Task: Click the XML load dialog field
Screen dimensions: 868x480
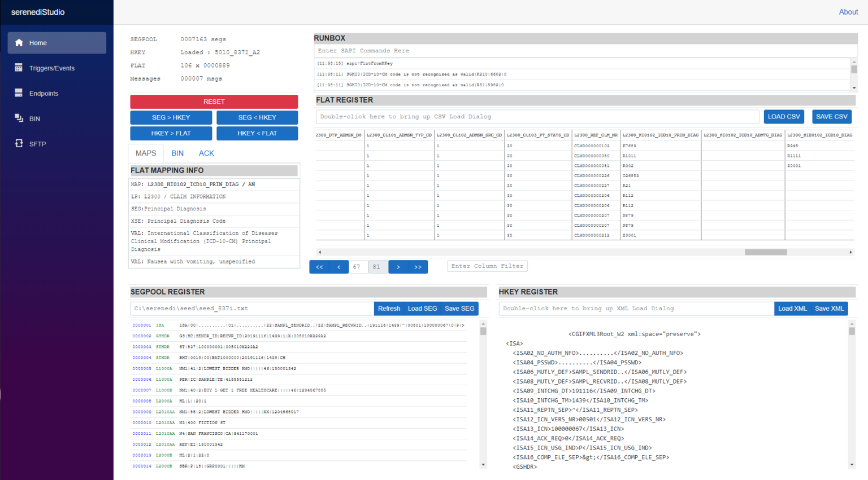Action: click(x=636, y=309)
